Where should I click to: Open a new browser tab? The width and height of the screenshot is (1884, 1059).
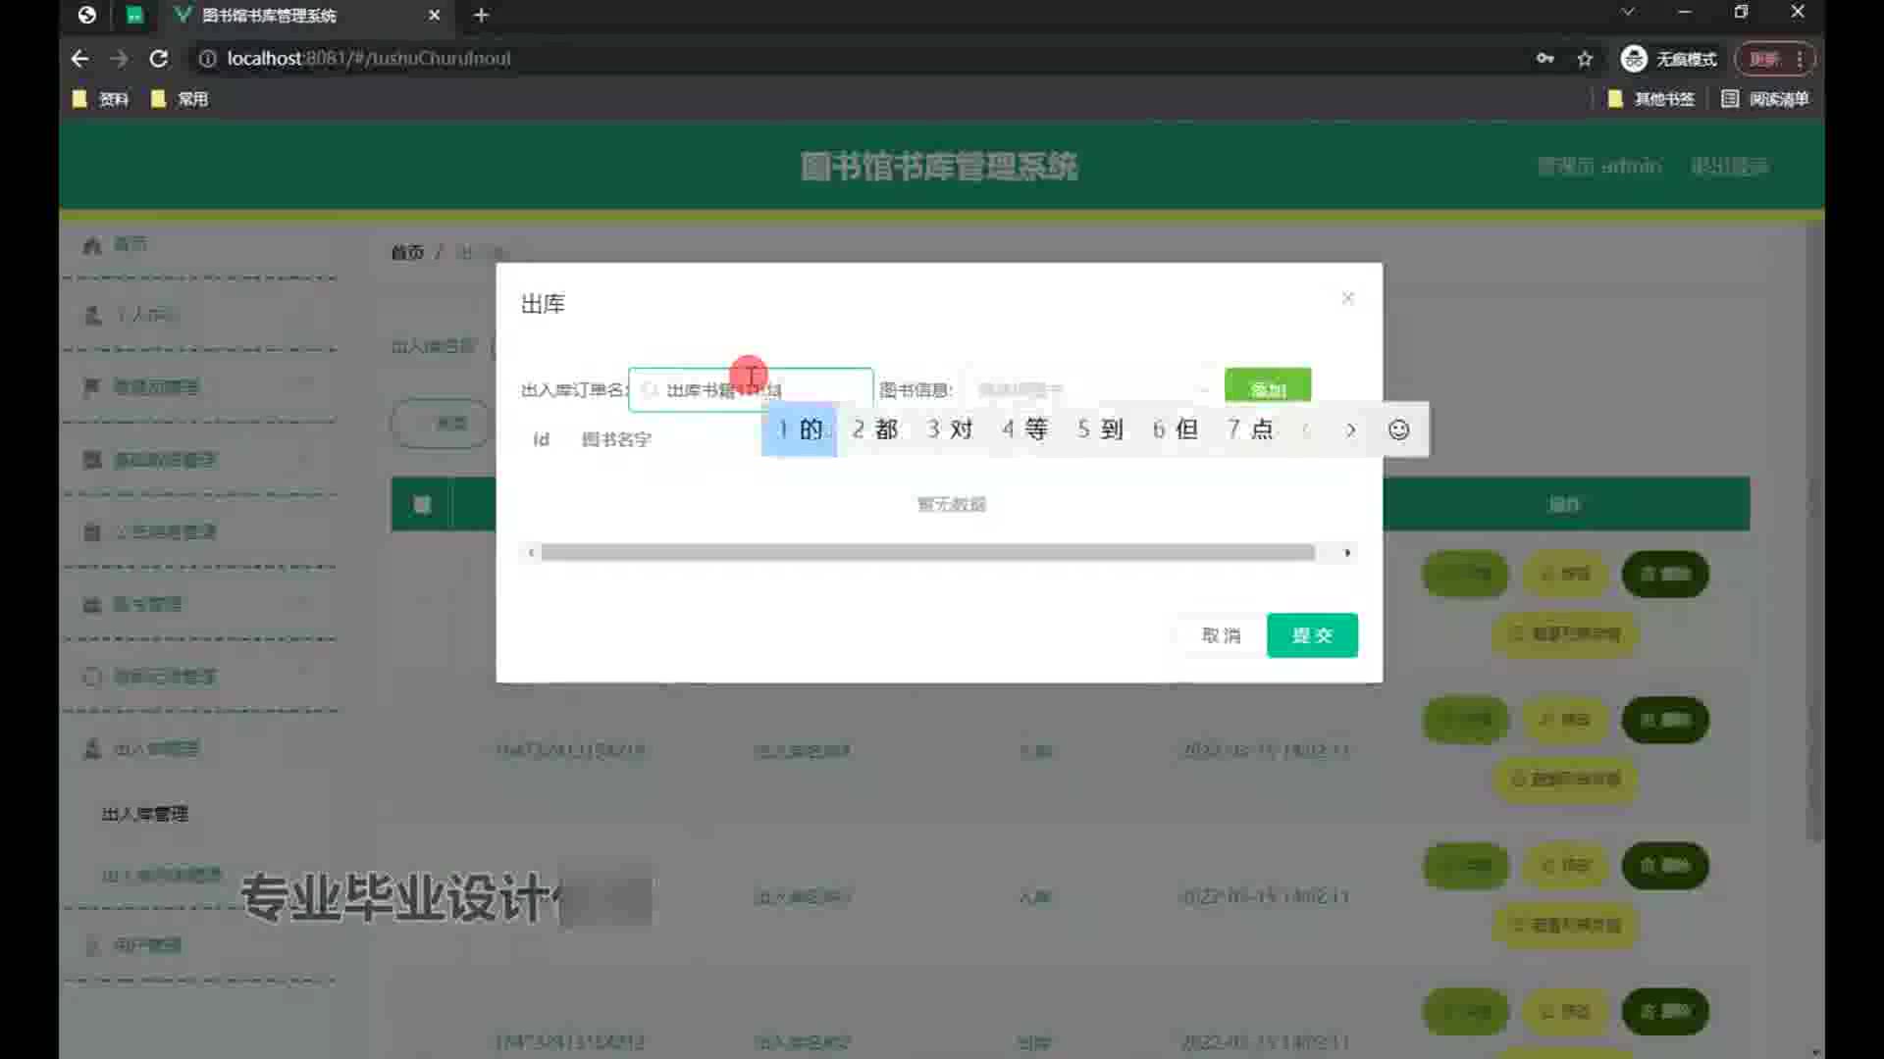481,15
